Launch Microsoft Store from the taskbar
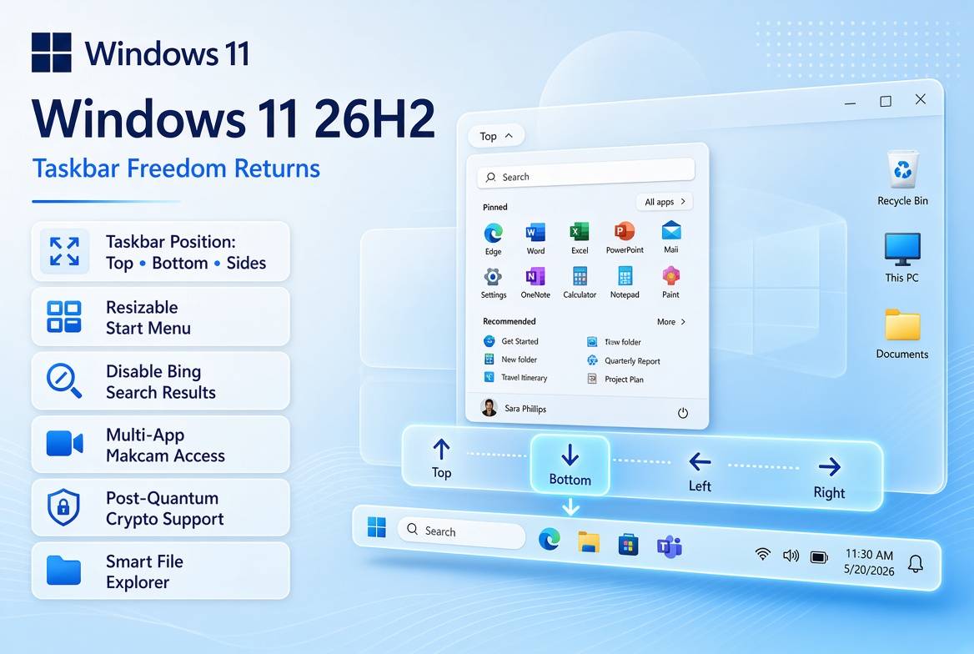The width and height of the screenshot is (974, 654). tap(628, 546)
